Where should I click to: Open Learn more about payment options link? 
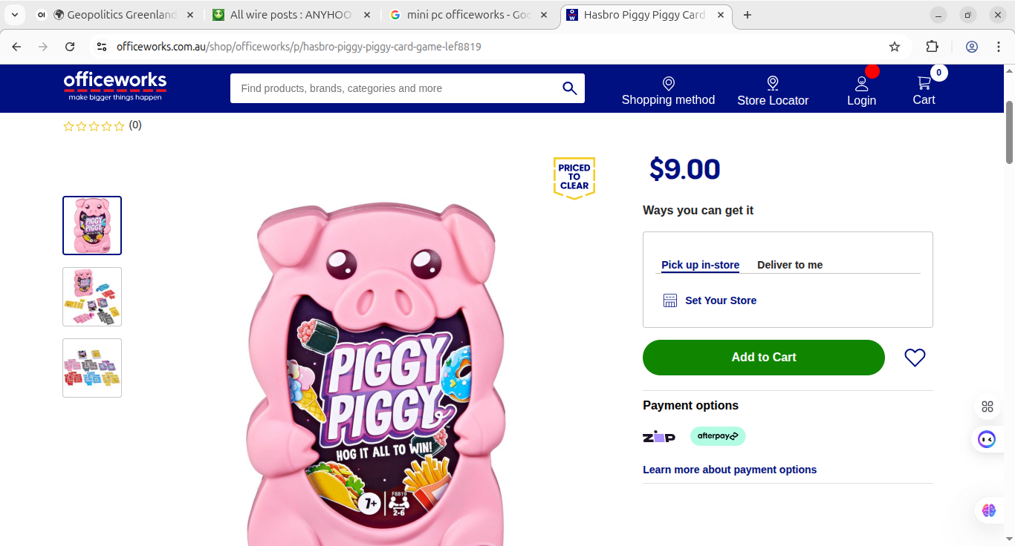(730, 470)
